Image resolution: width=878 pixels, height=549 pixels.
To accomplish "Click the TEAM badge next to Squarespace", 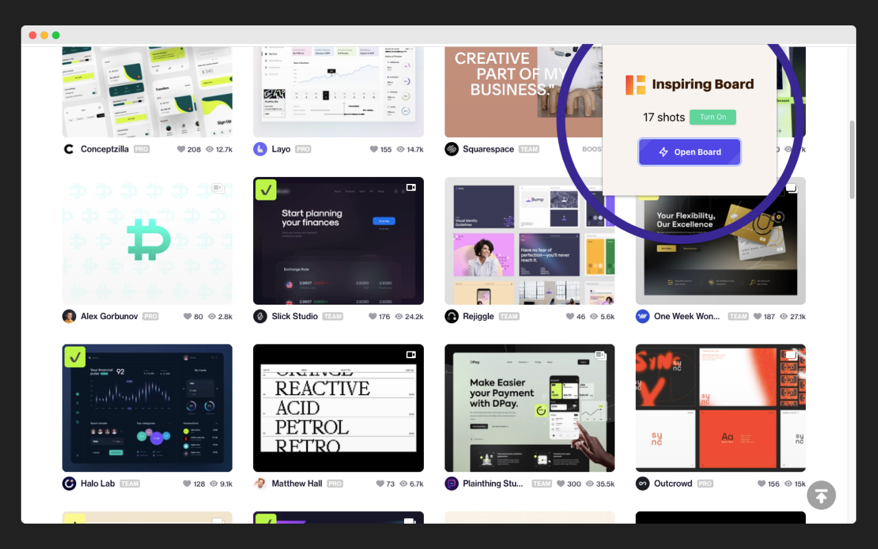I will [x=529, y=149].
